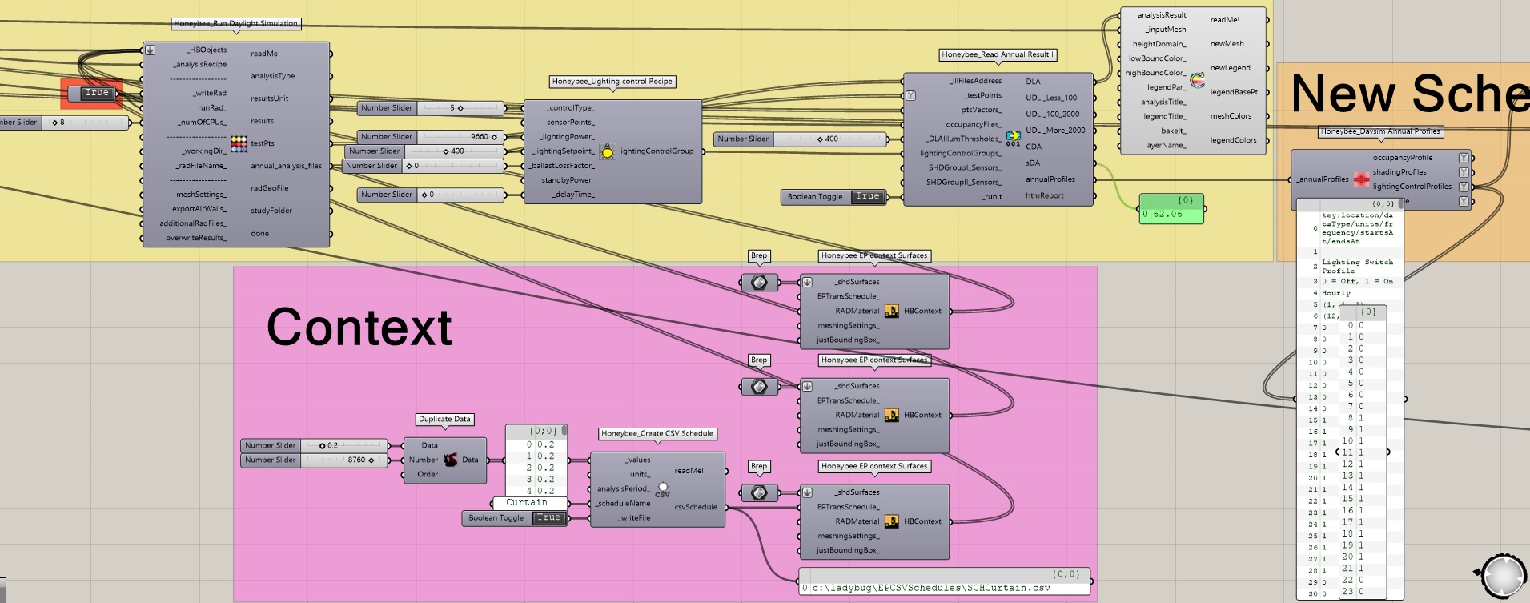Click the middle EP context Surfaces icon
The image size is (1530, 603).
(x=891, y=415)
